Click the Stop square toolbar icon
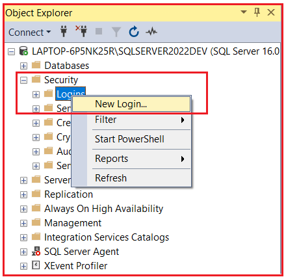286x277 pixels. (x=99, y=31)
